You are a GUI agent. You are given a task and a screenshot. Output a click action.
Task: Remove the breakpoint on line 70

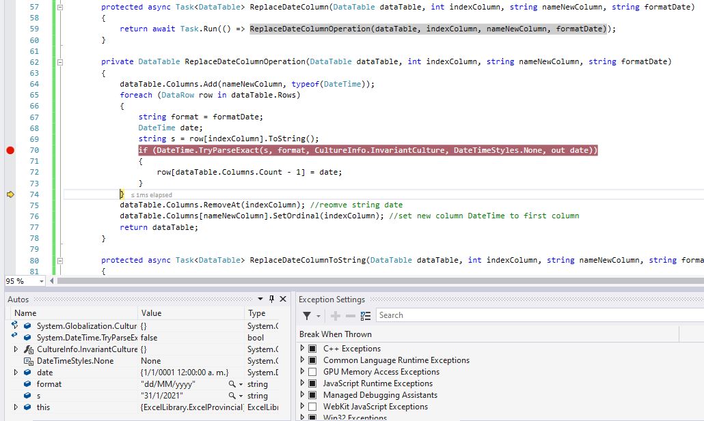(x=10, y=150)
